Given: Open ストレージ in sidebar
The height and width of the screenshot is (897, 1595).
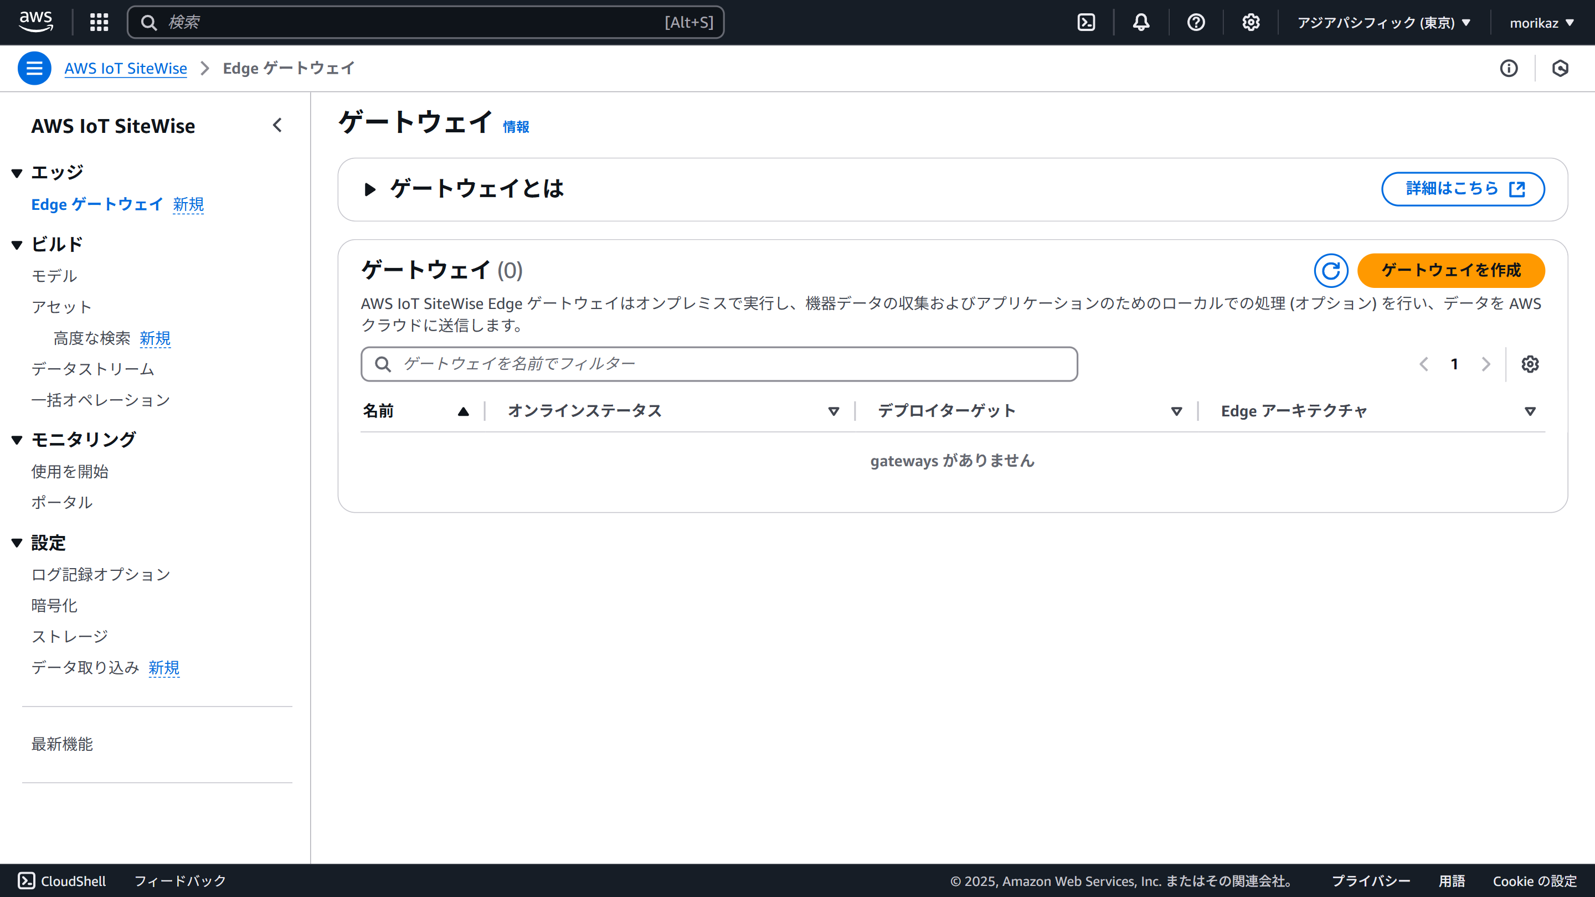Looking at the screenshot, I should 70,636.
